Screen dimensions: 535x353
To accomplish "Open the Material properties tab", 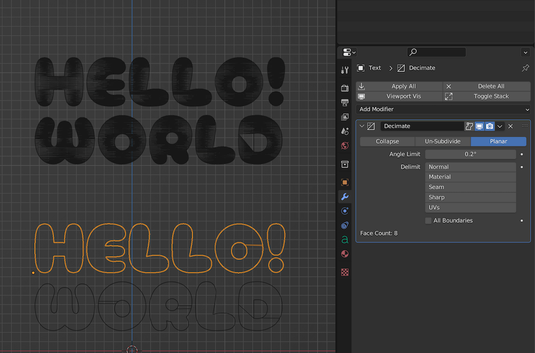I will tap(345, 253).
